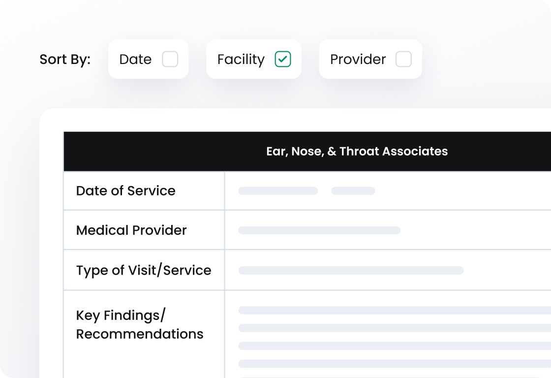Click the "Key Findings/Recommendations" row label
551x378 pixels.
pyautogui.click(x=140, y=324)
